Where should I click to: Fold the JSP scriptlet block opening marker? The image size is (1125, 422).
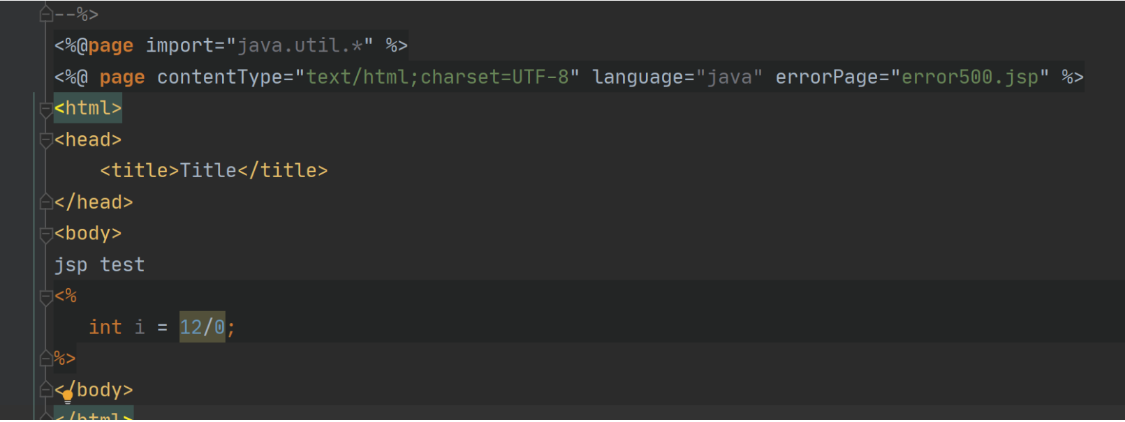pyautogui.click(x=46, y=296)
